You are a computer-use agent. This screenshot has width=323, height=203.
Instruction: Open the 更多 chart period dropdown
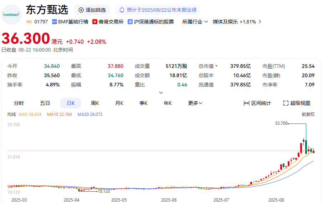click(x=195, y=103)
